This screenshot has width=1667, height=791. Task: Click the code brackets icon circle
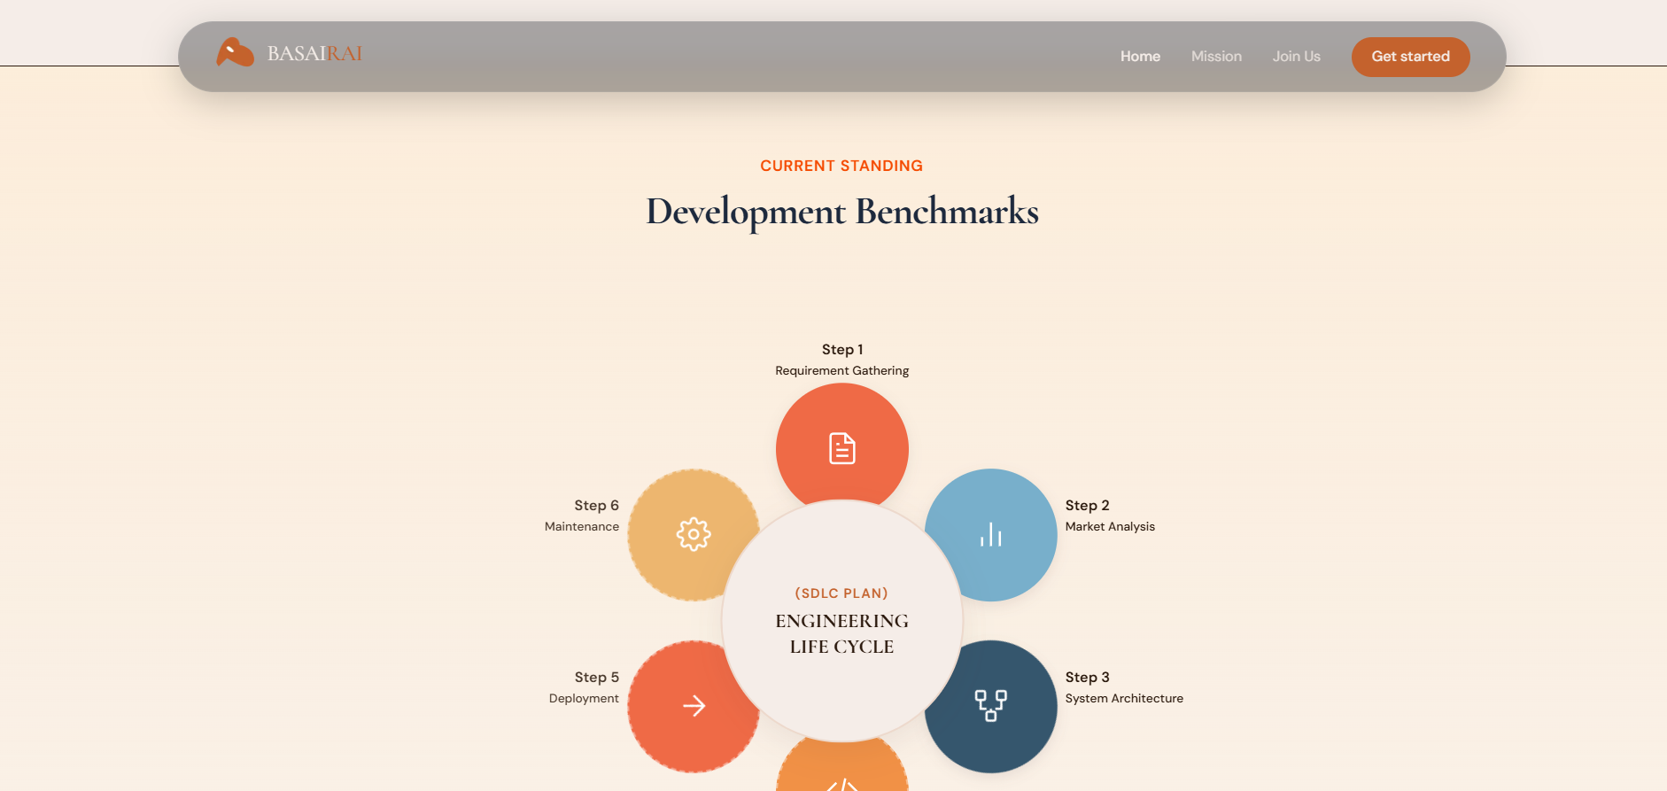[842, 766]
